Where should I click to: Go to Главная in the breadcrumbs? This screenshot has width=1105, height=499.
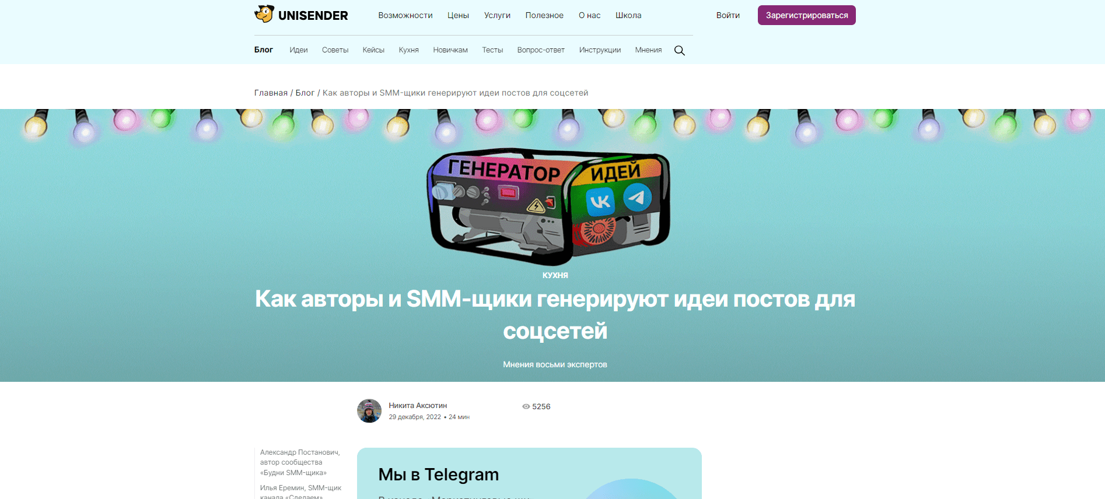(271, 93)
